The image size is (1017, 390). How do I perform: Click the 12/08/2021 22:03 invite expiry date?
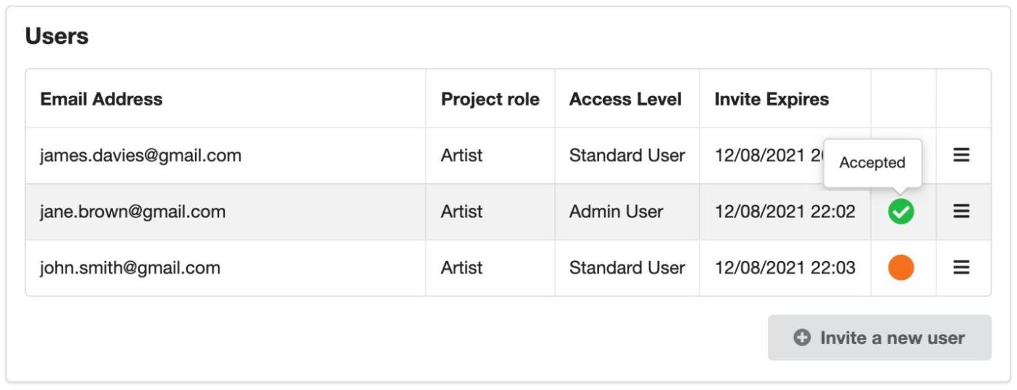[785, 268]
